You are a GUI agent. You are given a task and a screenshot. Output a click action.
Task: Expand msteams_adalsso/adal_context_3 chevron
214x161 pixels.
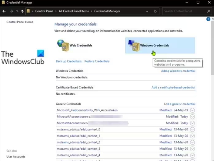click(192, 149)
